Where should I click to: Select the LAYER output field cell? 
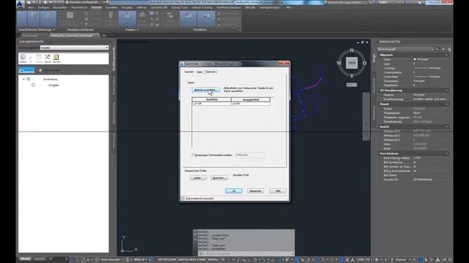coord(251,104)
